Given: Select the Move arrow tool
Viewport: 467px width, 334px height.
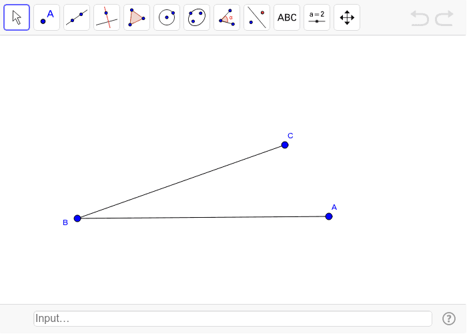Looking at the screenshot, I should (17, 17).
